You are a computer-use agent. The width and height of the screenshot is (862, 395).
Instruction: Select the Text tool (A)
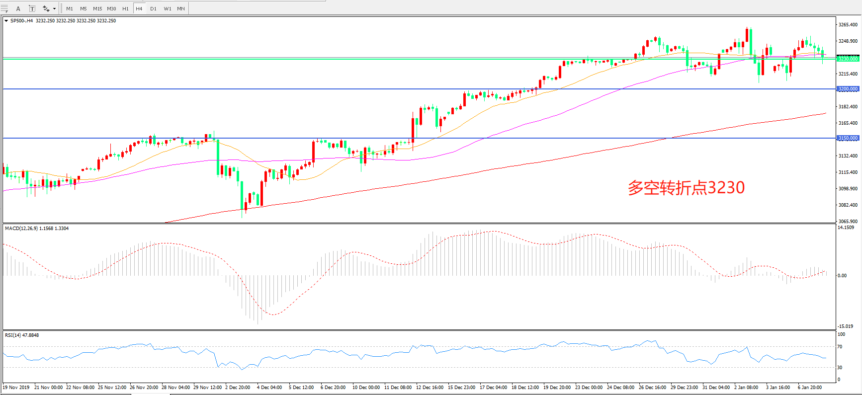pos(18,8)
